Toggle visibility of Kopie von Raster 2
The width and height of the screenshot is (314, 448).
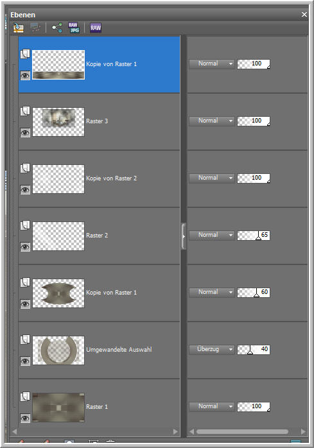tap(25, 190)
